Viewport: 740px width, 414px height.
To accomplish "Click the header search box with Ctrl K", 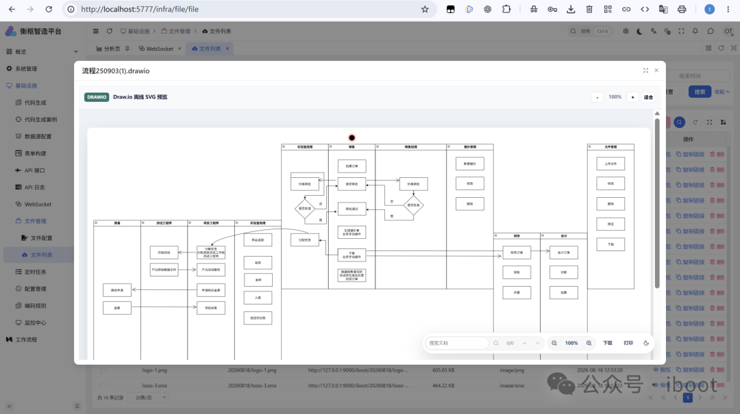I will point(589,31).
